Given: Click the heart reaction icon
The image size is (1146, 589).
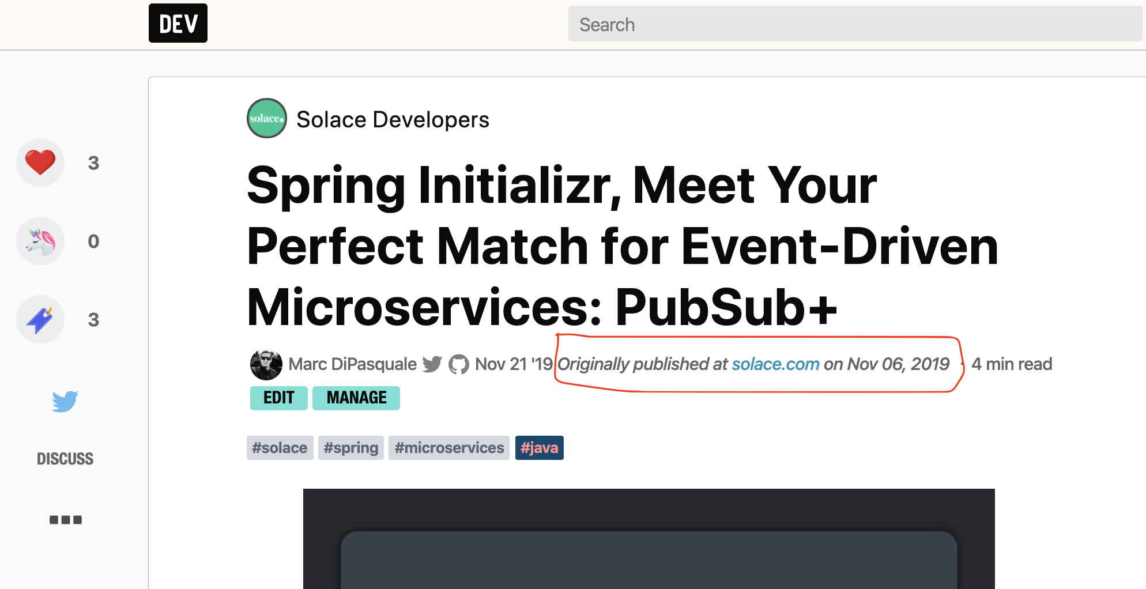Looking at the screenshot, I should tap(40, 163).
